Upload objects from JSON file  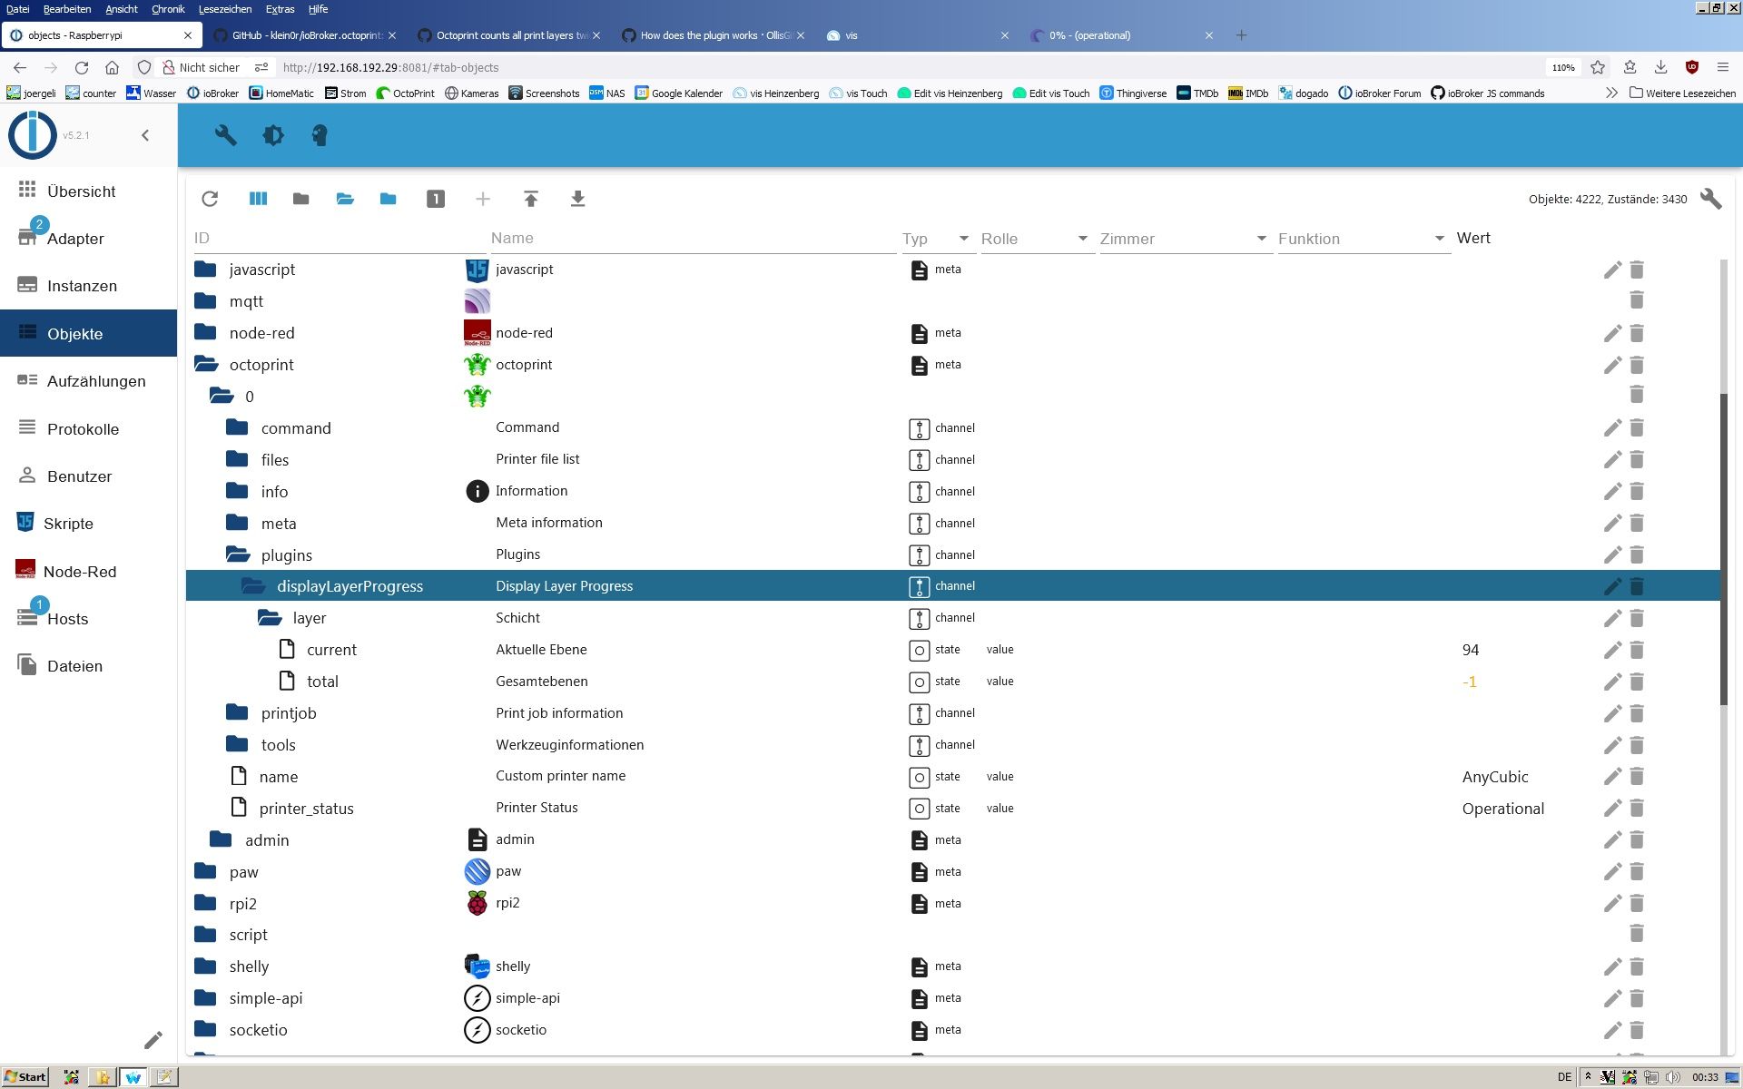531,199
